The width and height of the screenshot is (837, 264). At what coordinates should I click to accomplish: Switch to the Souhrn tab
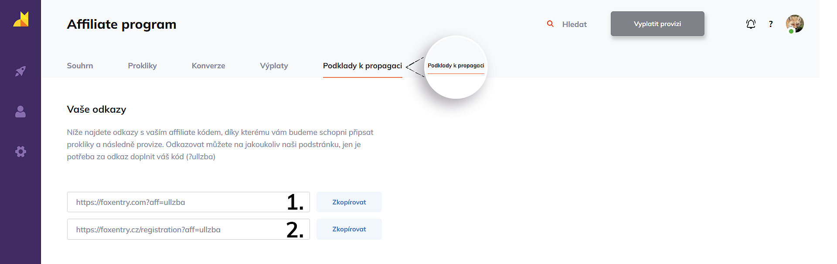(80, 66)
